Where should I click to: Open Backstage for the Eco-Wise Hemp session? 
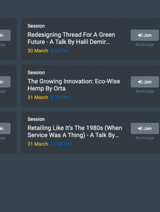(145, 91)
